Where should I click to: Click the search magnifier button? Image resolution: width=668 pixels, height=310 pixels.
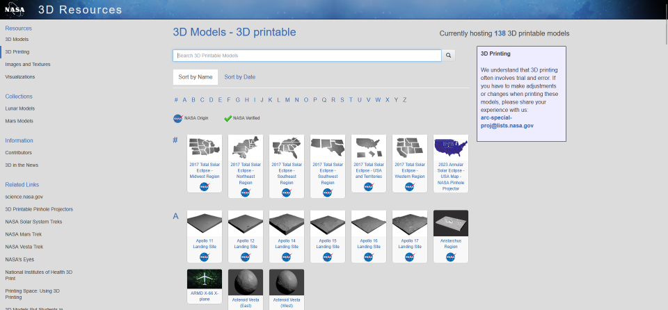coord(448,56)
